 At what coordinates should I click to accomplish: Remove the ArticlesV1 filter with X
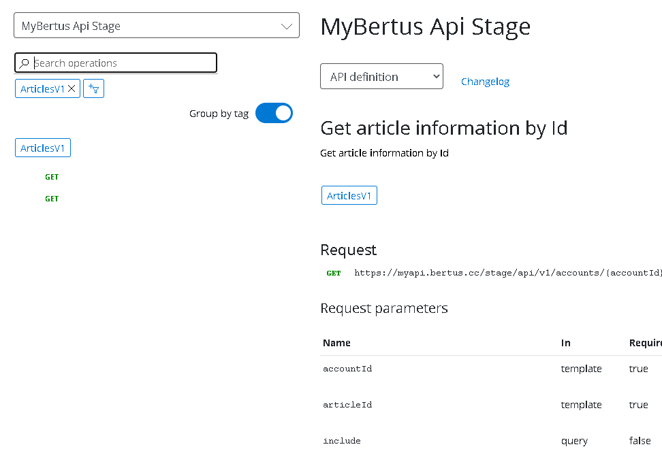click(x=72, y=88)
